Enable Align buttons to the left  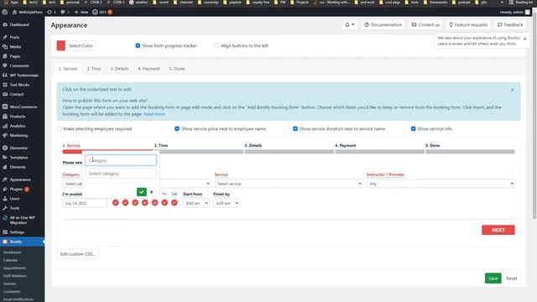(x=216, y=45)
